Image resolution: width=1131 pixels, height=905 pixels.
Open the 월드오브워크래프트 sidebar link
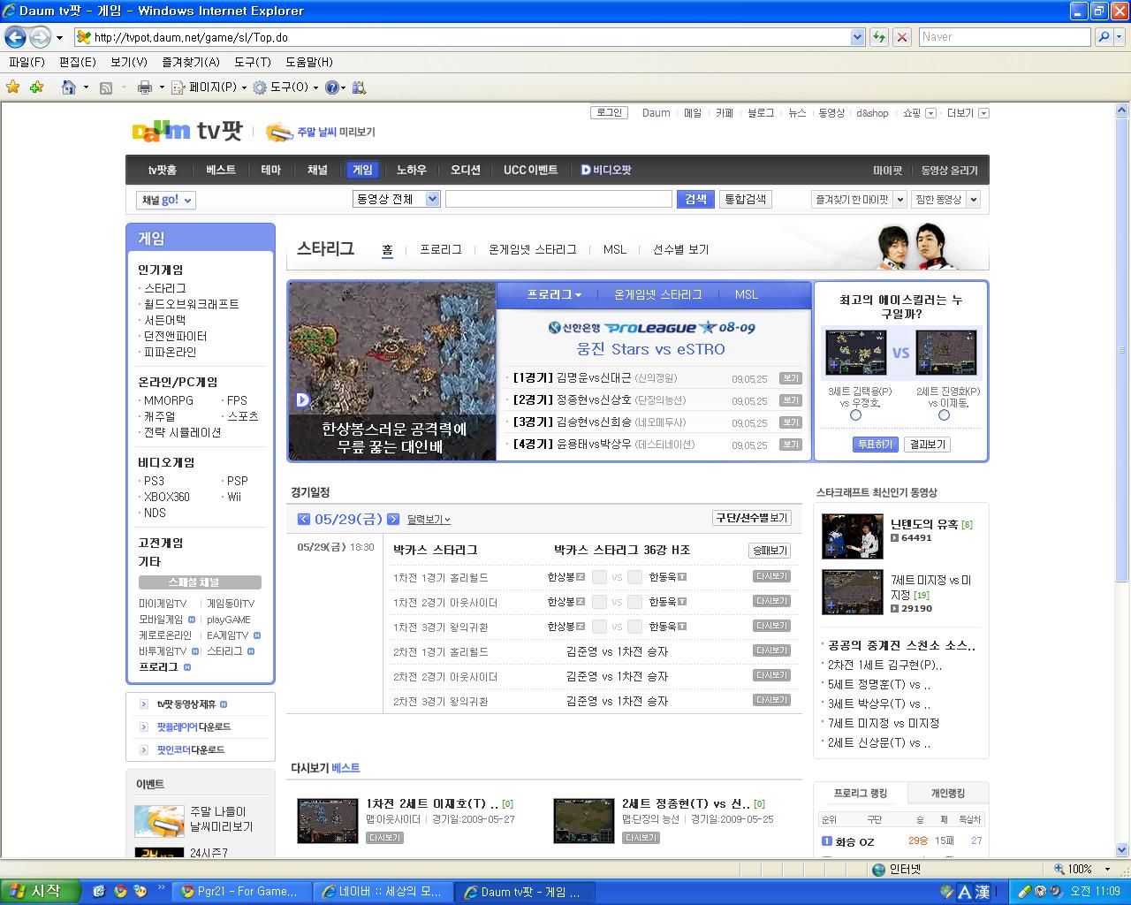pos(191,304)
